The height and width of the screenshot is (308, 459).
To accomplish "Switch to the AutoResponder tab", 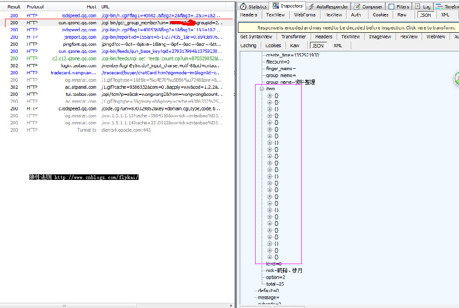I will pos(328,7).
